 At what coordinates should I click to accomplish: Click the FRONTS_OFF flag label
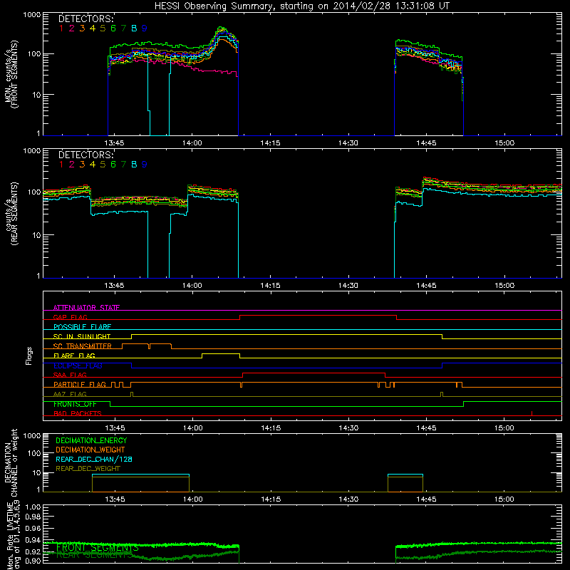[75, 404]
